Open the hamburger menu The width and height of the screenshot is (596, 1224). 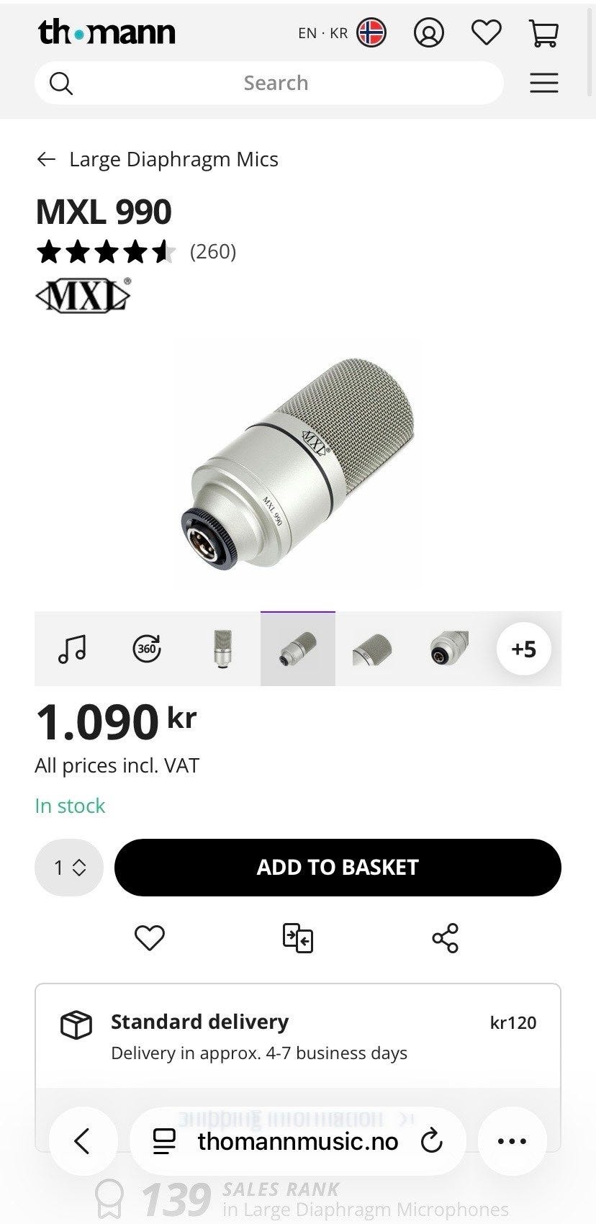[x=544, y=83]
